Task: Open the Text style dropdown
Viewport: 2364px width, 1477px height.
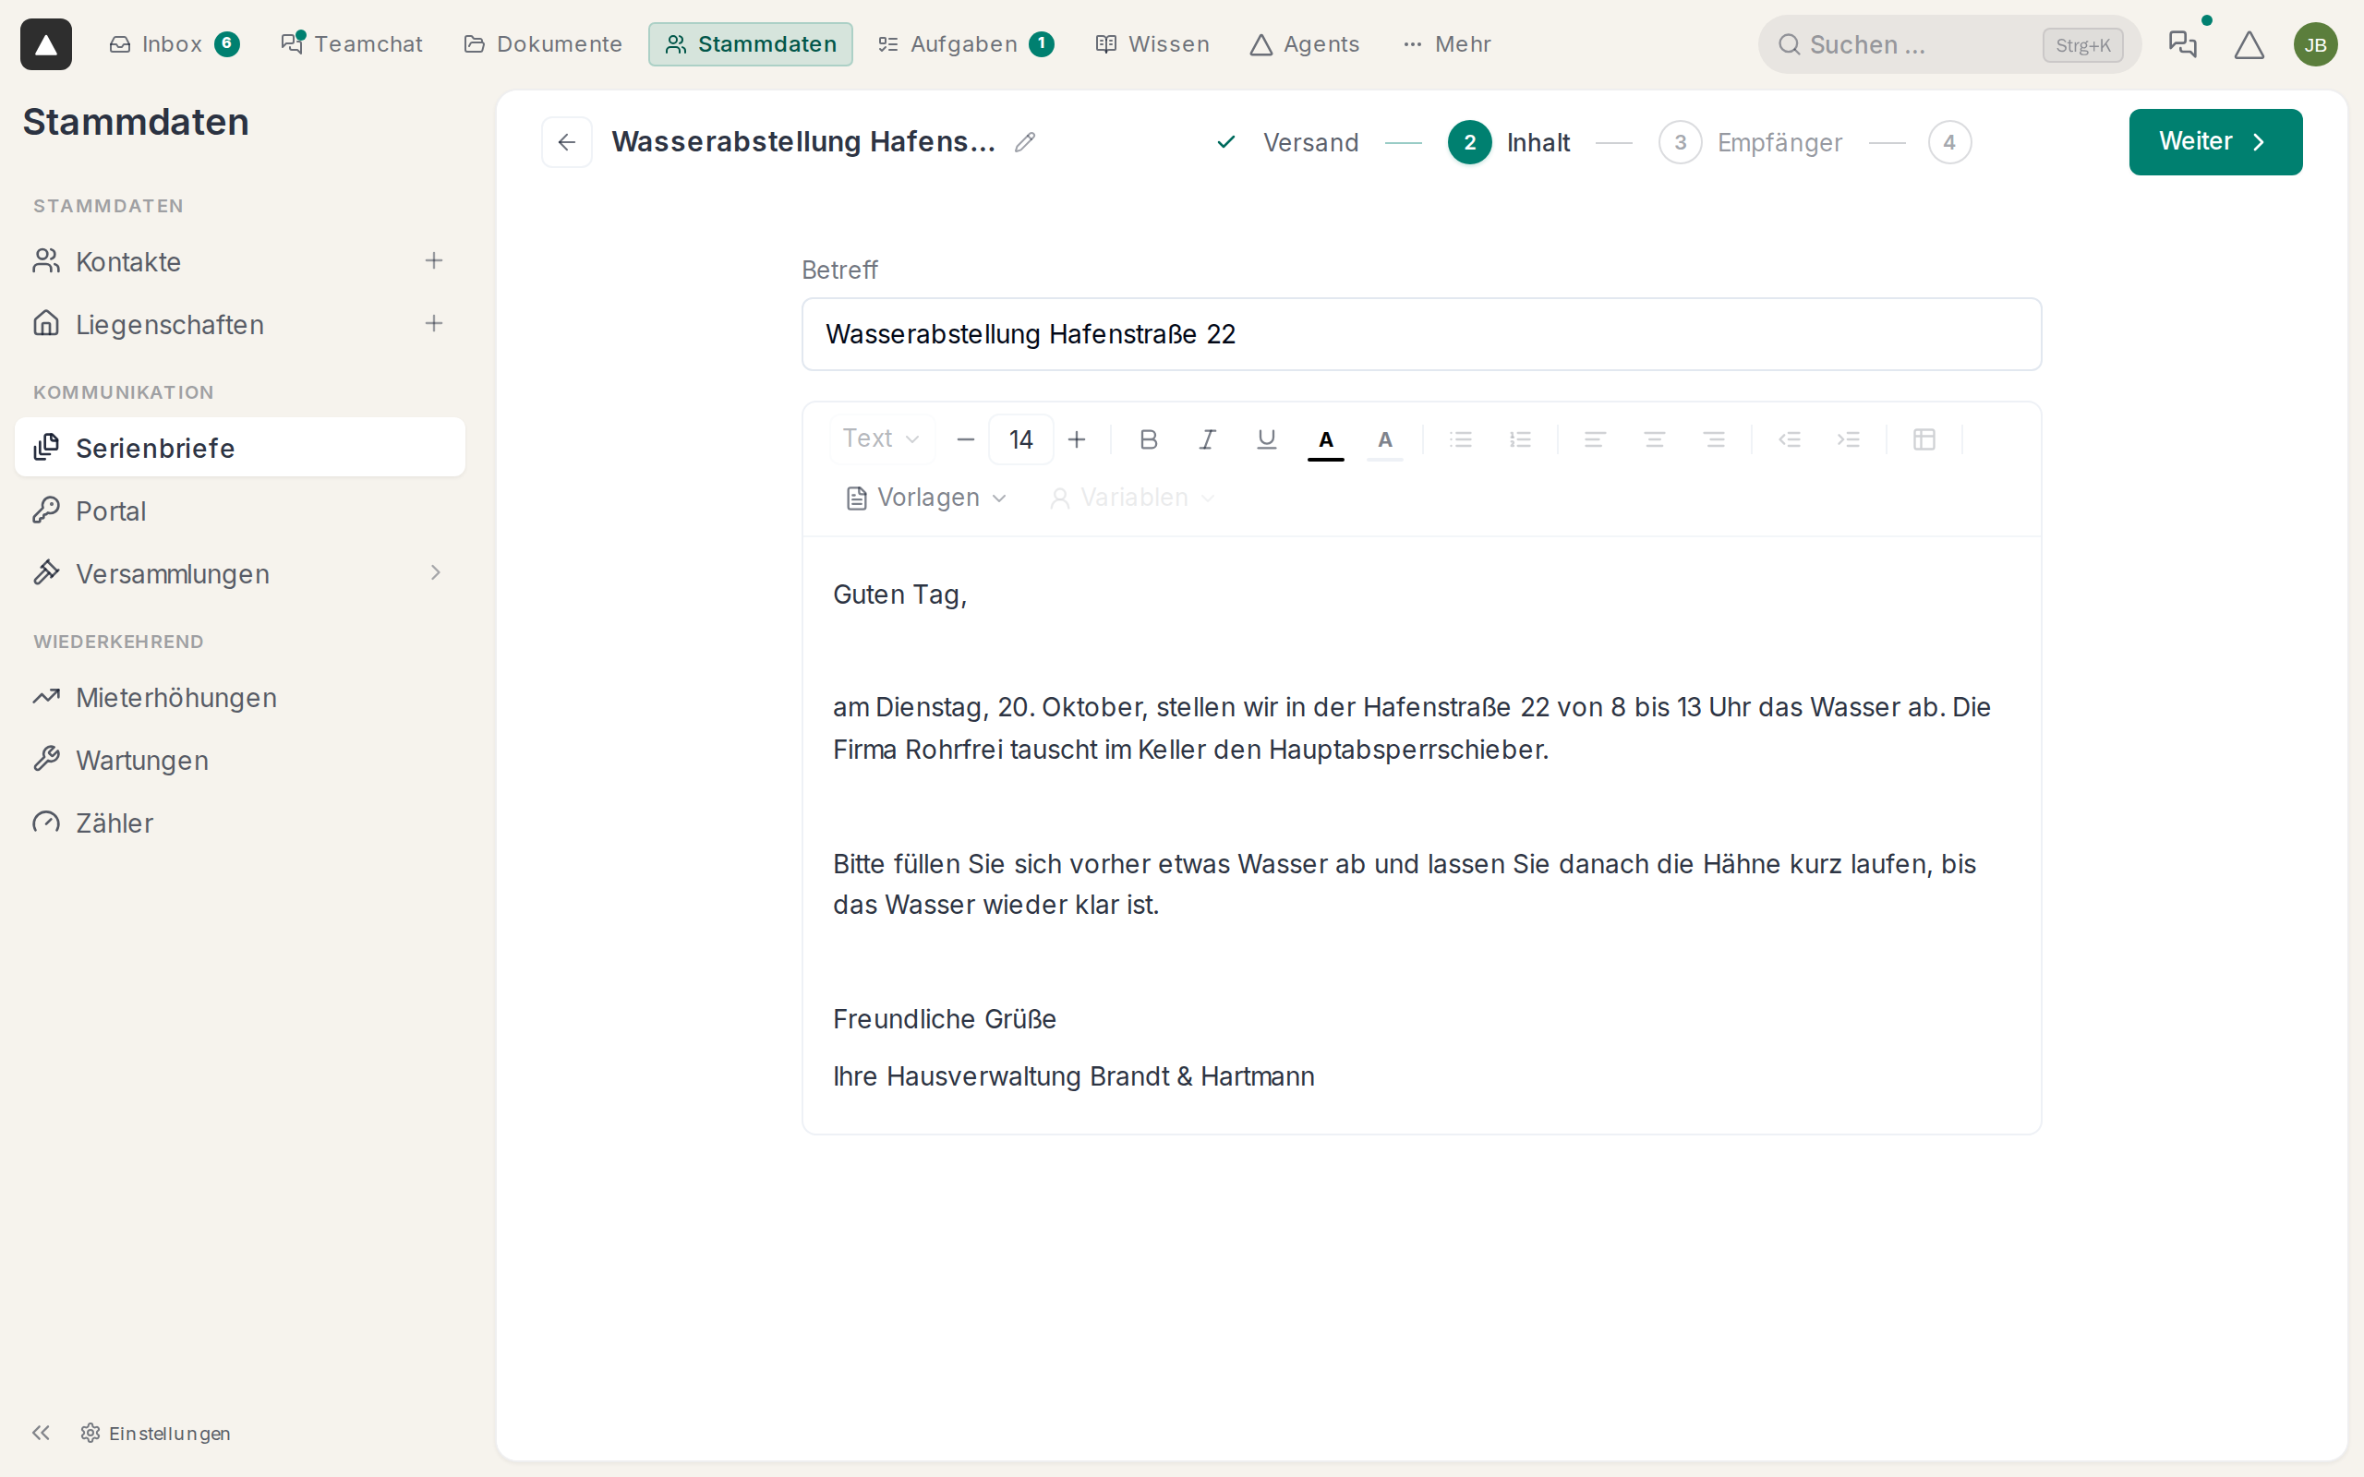Action: tap(881, 438)
